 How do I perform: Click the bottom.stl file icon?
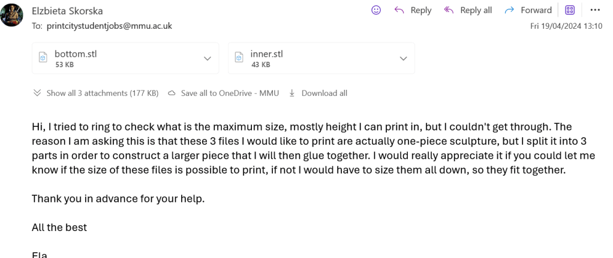pos(43,58)
